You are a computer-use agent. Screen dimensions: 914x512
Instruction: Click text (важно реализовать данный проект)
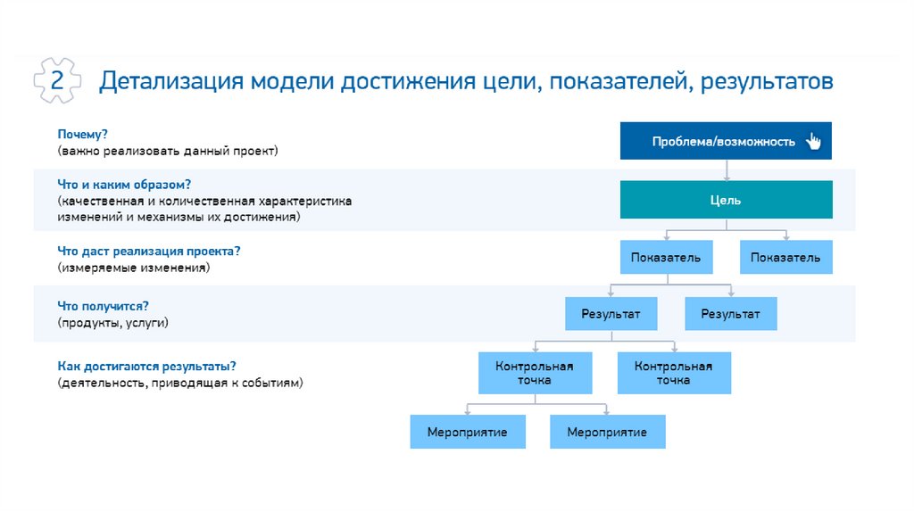tap(168, 151)
